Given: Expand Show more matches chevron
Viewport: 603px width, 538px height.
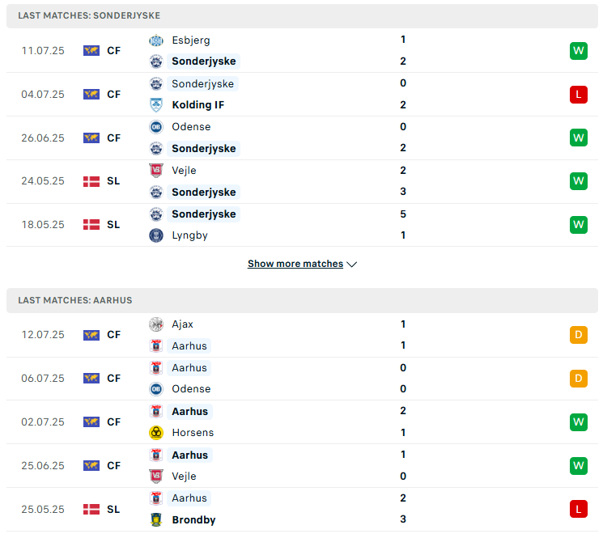Looking at the screenshot, I should pyautogui.click(x=351, y=265).
